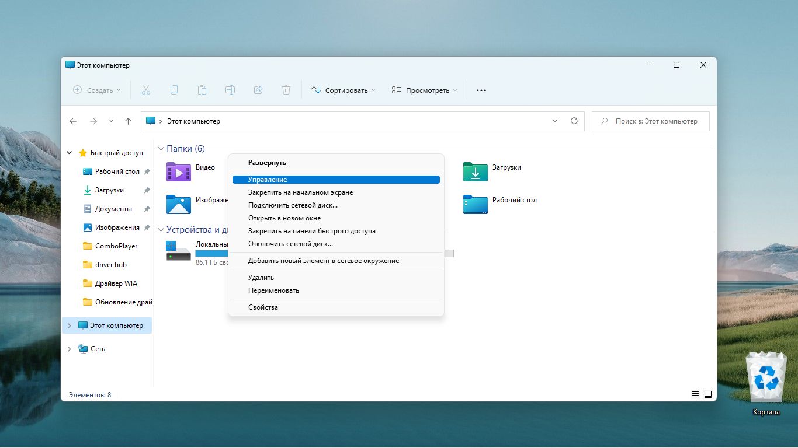Click the Share icon in toolbar
The image size is (798, 448).
pos(258,90)
